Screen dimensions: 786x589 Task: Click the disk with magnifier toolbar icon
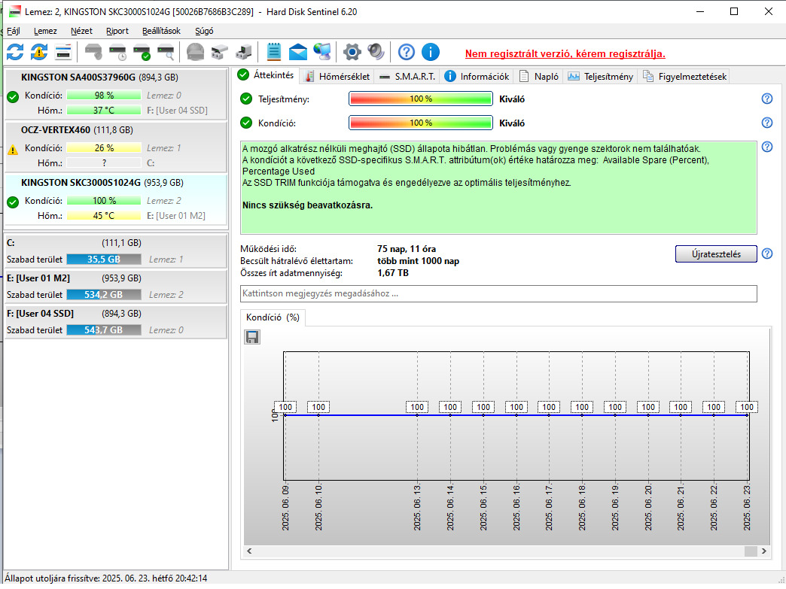click(x=166, y=52)
